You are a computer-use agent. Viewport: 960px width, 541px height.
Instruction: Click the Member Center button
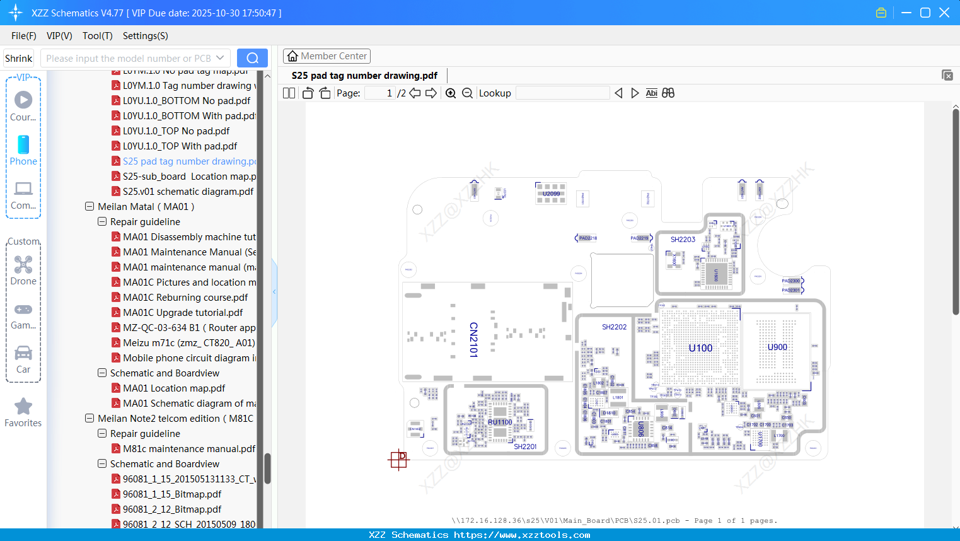click(327, 56)
